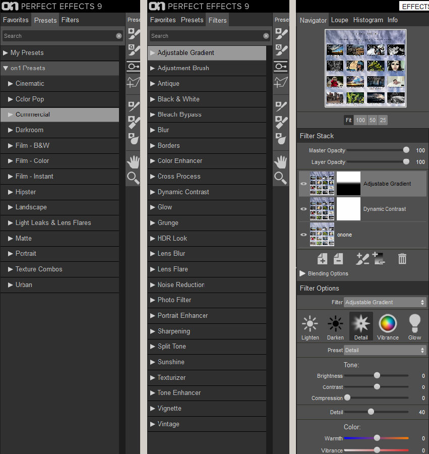Clear the search field in the Filters panel
The height and width of the screenshot is (454, 429).
tap(266, 36)
